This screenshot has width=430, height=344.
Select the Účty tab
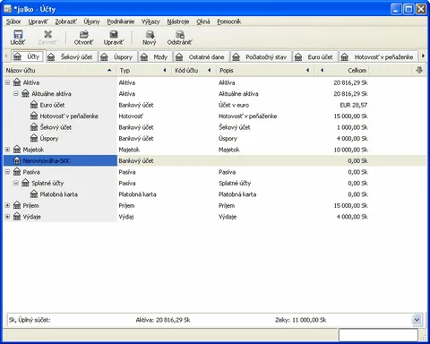[28, 56]
